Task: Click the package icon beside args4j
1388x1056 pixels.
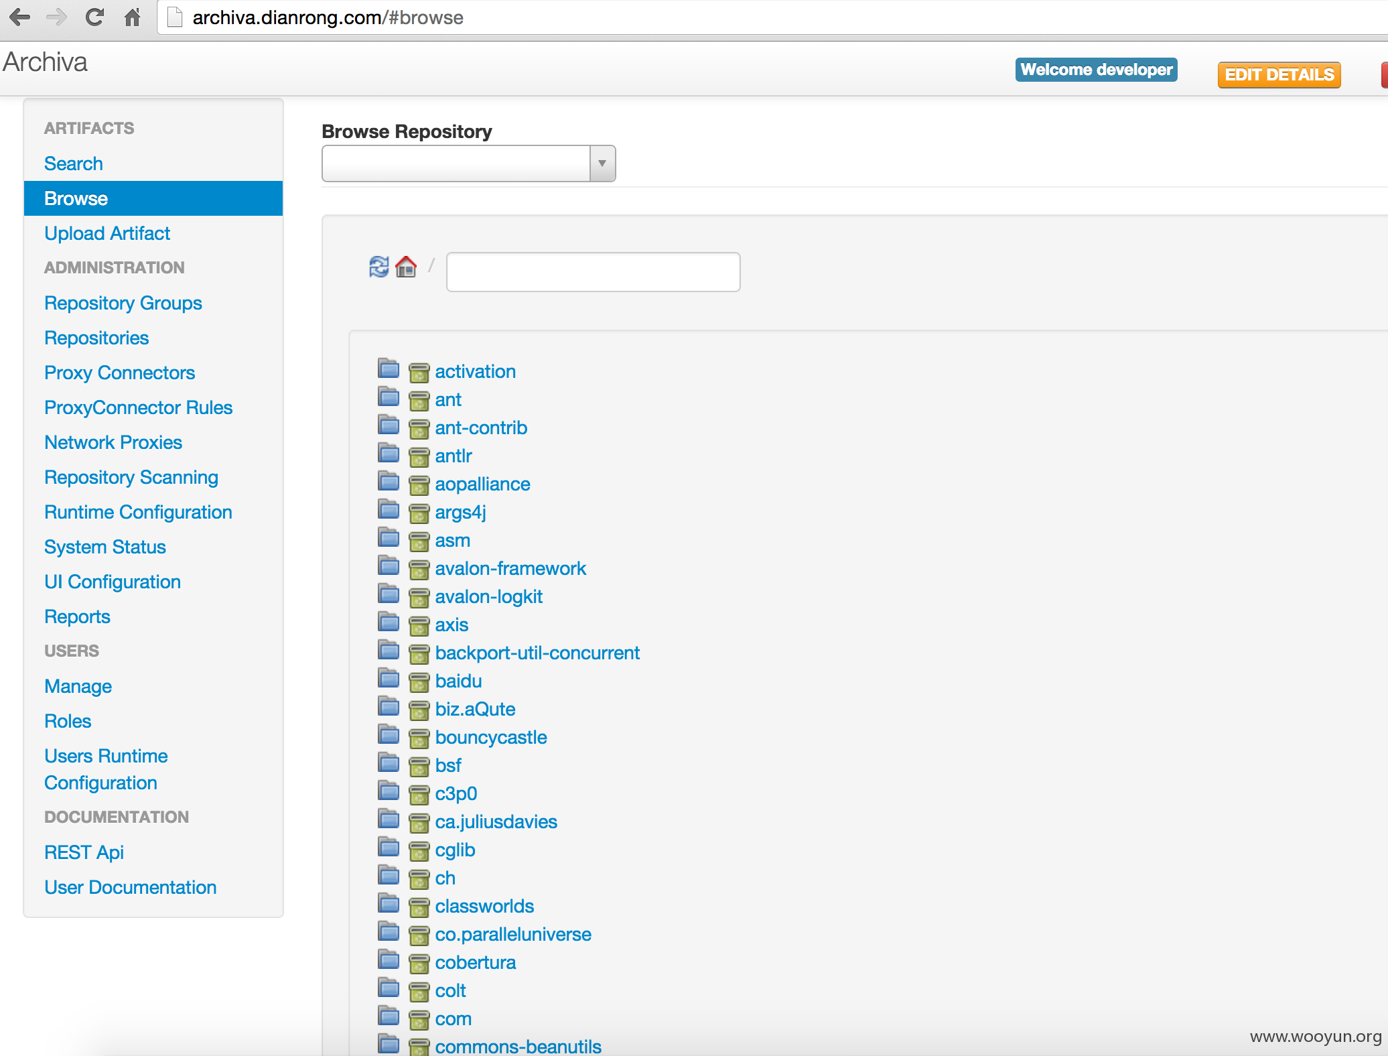Action: coord(419,513)
